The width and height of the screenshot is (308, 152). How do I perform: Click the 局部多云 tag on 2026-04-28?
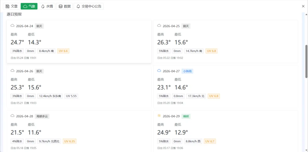click(42, 116)
